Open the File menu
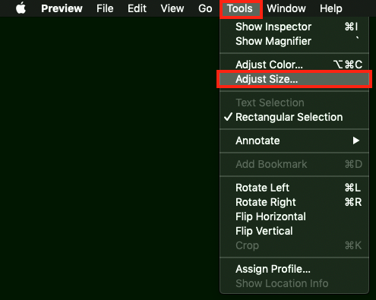Screen dimensions: 376x300 point(105,8)
